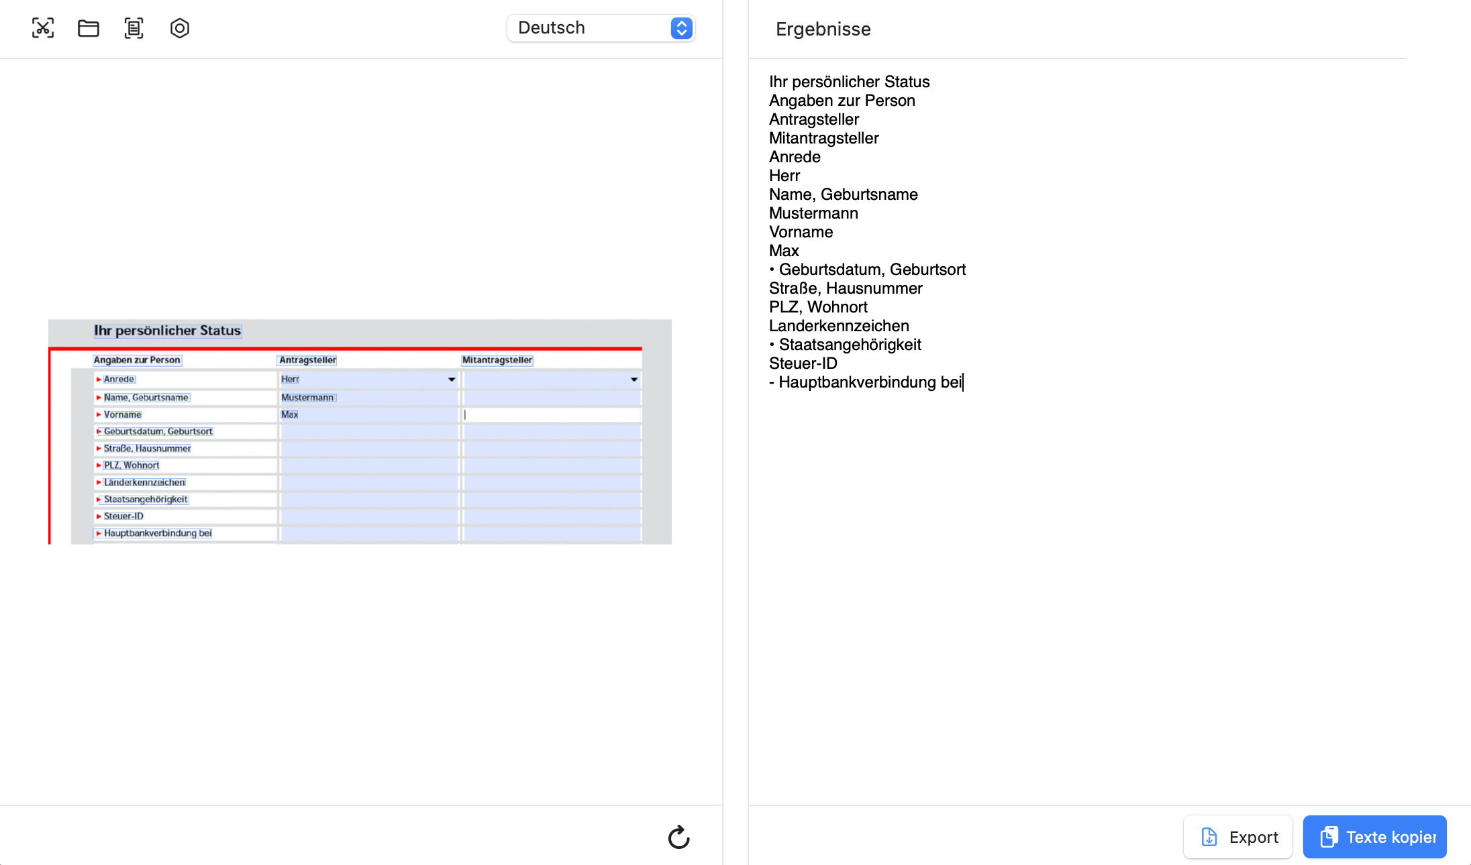The image size is (1471, 865).
Task: Open file via folder icon
Action: [89, 28]
